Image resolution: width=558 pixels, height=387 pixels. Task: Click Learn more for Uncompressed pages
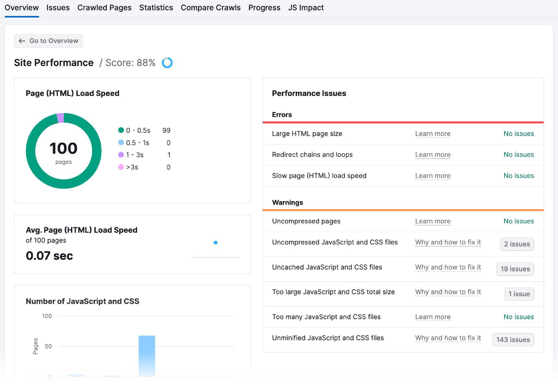(432, 221)
